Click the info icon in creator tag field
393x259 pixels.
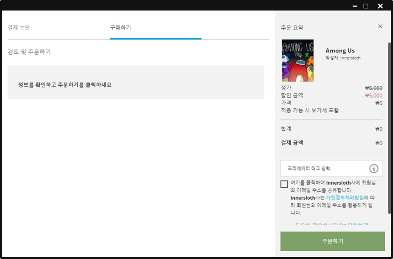(374, 169)
